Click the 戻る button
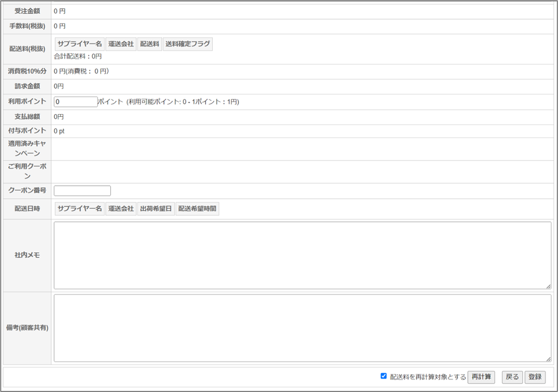The image size is (558, 392). coord(512,377)
